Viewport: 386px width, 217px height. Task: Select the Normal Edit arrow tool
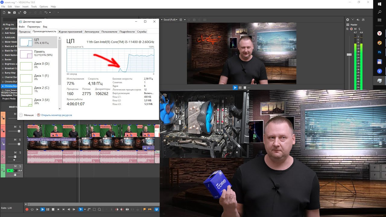point(81,209)
